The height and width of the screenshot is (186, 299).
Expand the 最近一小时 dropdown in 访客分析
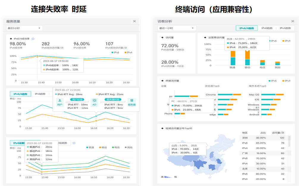177,28
